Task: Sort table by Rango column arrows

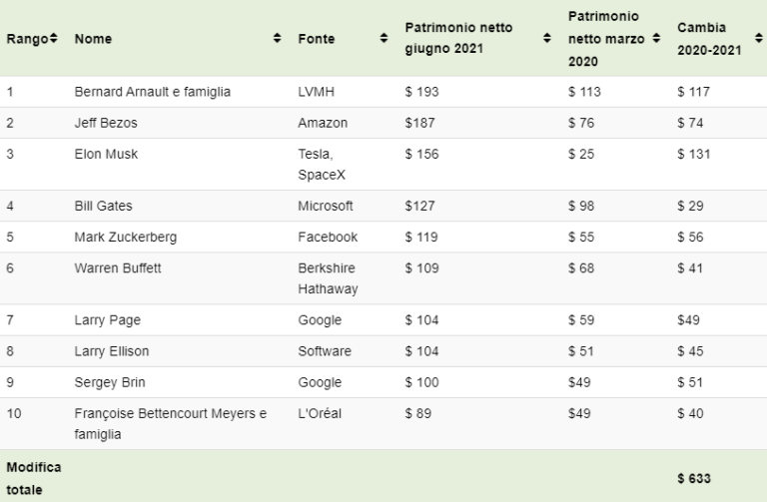Action: pyautogui.click(x=53, y=38)
